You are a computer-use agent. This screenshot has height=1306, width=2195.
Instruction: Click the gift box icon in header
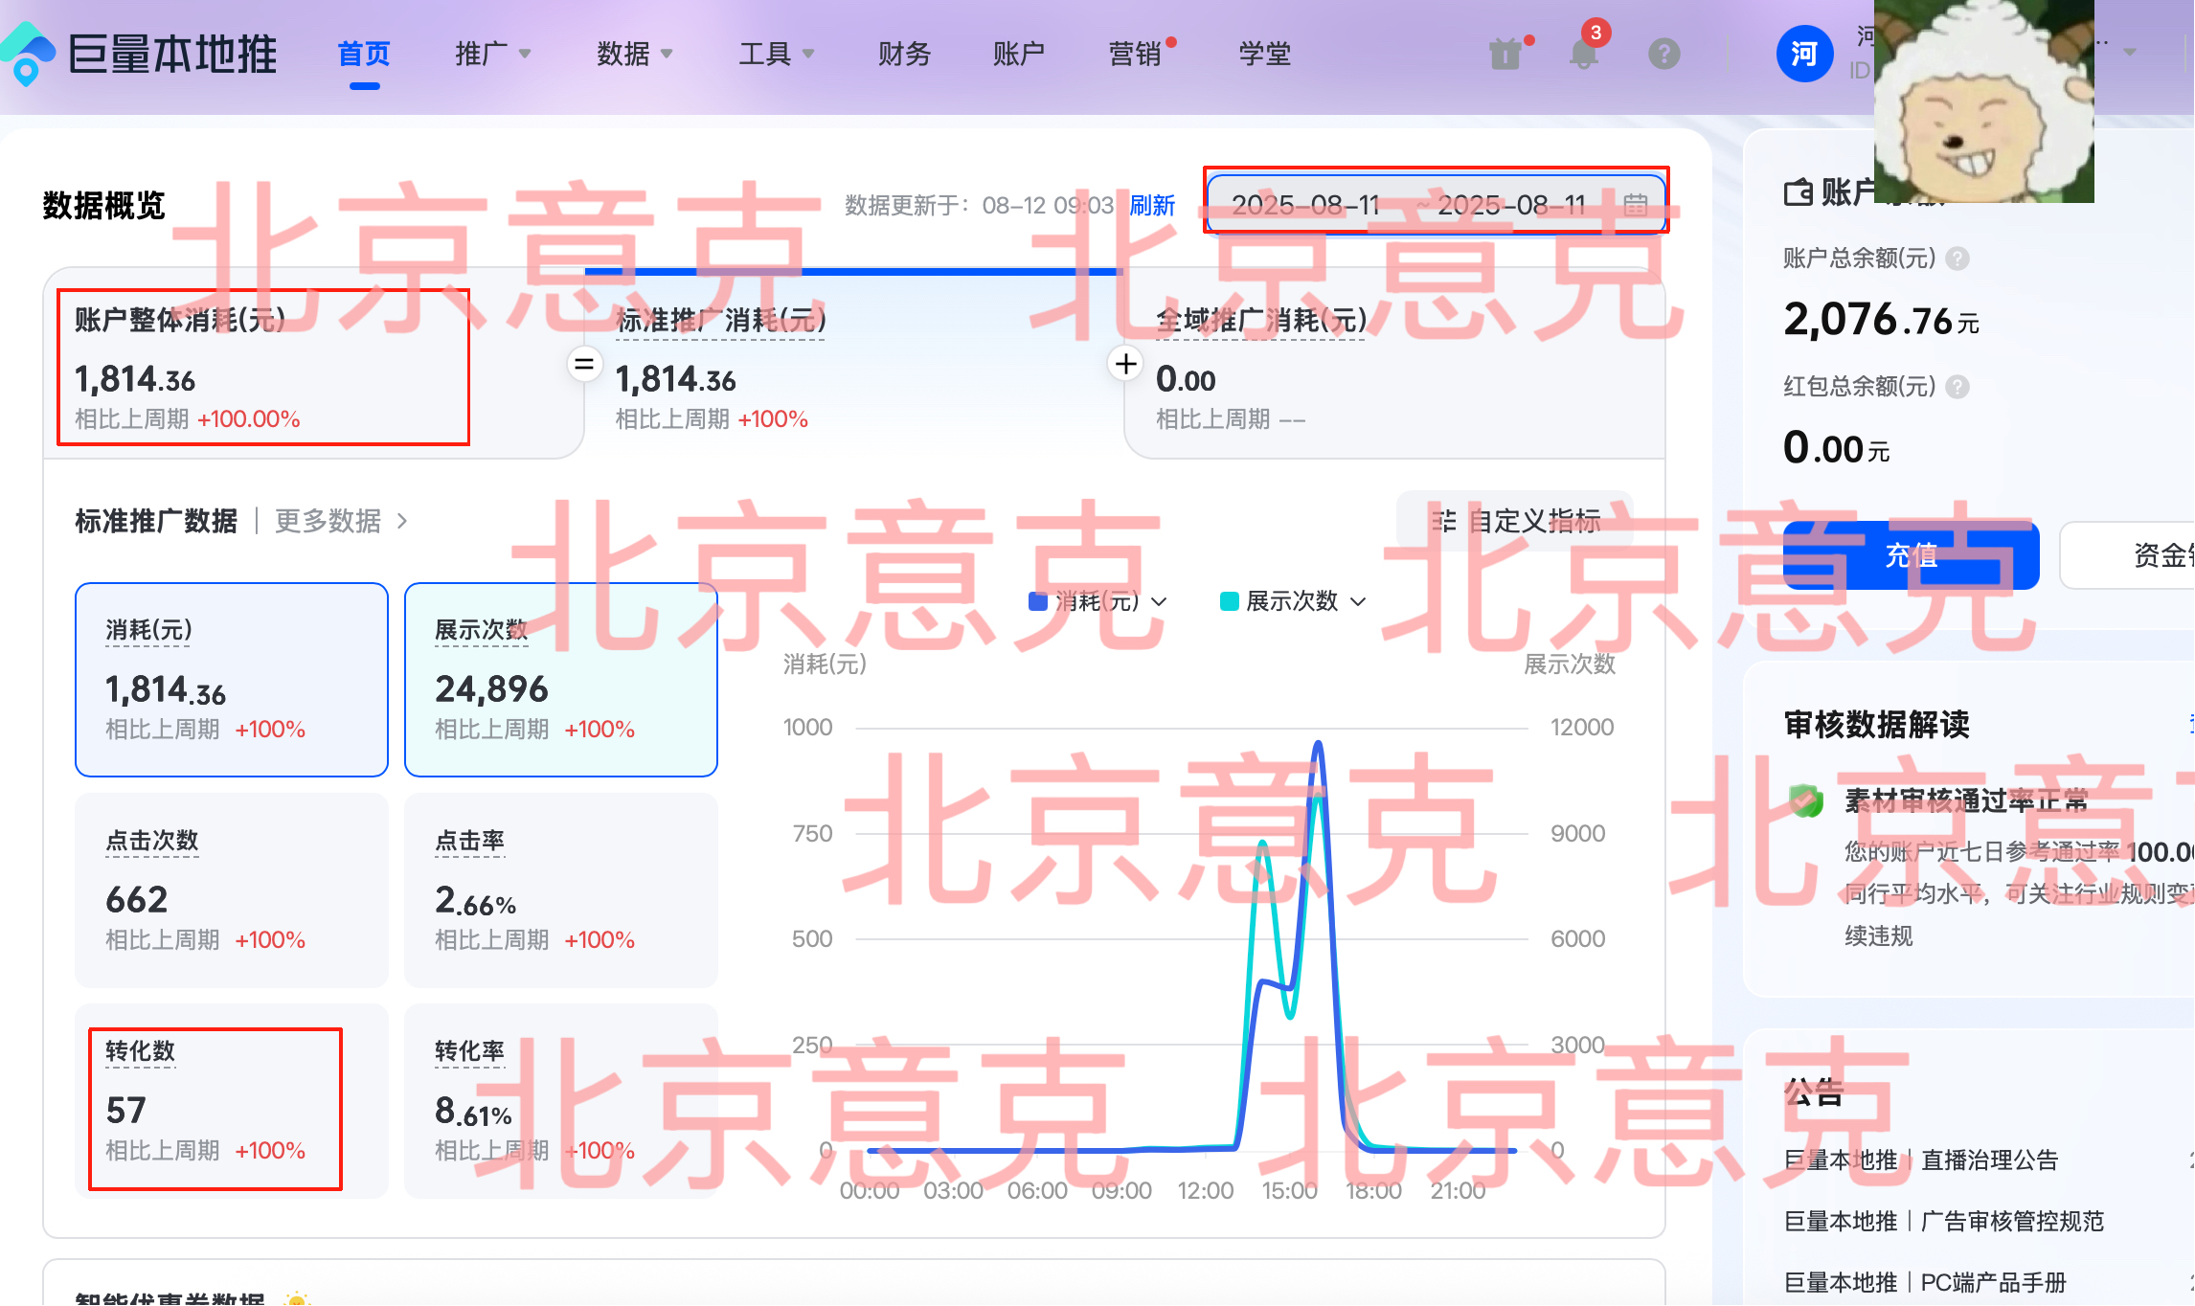click(1506, 54)
